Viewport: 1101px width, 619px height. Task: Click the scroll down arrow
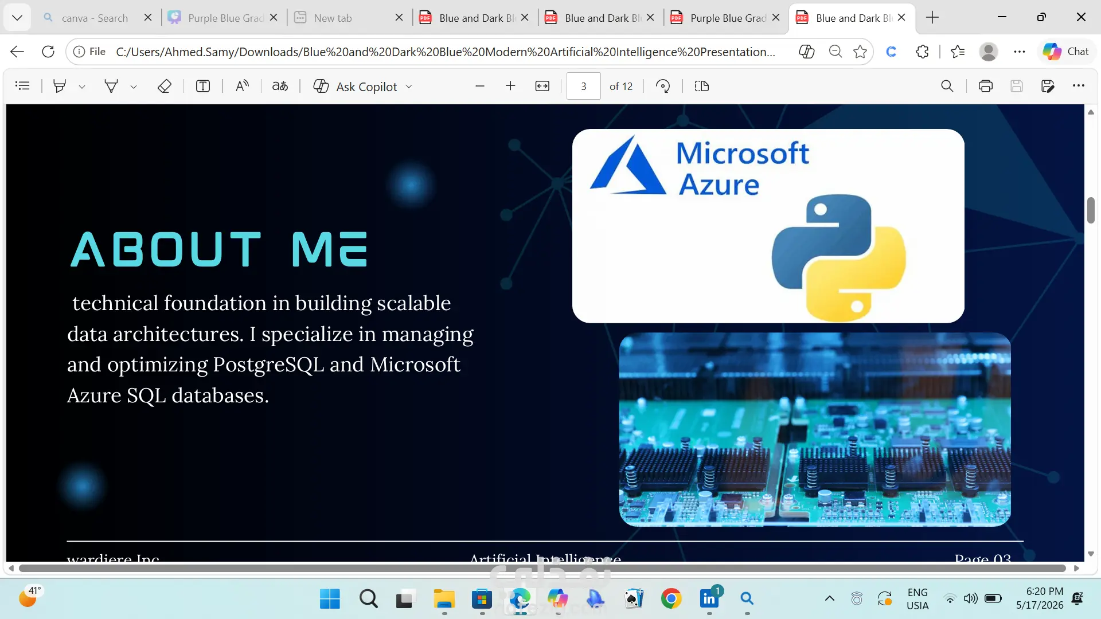(x=1091, y=554)
